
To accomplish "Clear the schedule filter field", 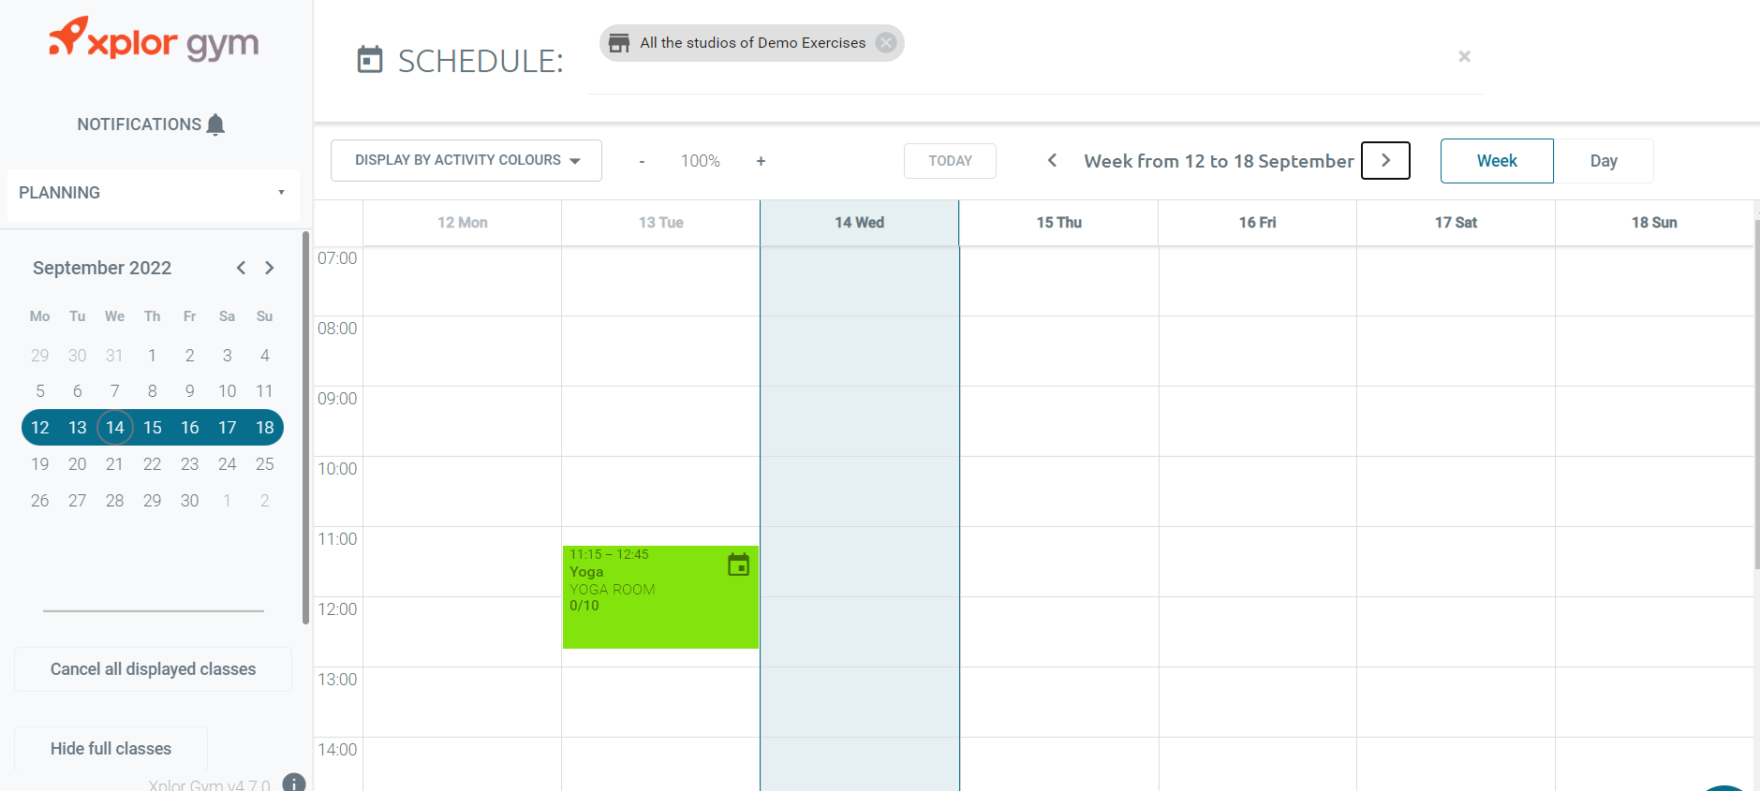I will pyautogui.click(x=1464, y=56).
